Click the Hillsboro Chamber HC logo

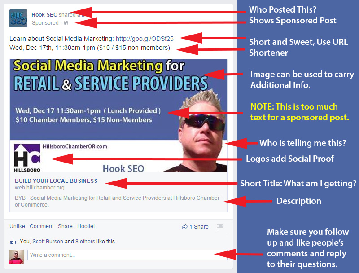pyautogui.click(x=27, y=158)
